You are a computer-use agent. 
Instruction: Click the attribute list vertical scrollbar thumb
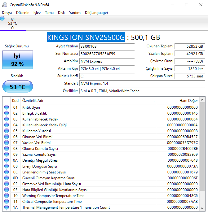point(202,147)
